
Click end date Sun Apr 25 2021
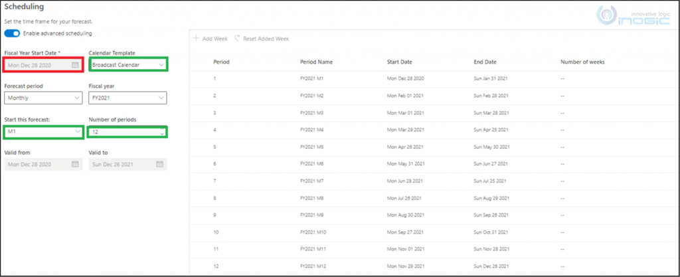[x=491, y=130]
